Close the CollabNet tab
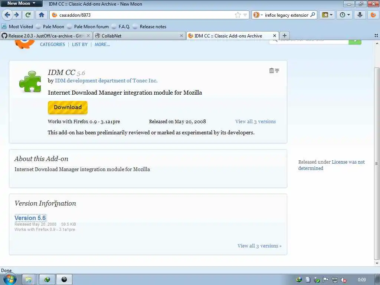The height and width of the screenshot is (285, 380). [181, 36]
